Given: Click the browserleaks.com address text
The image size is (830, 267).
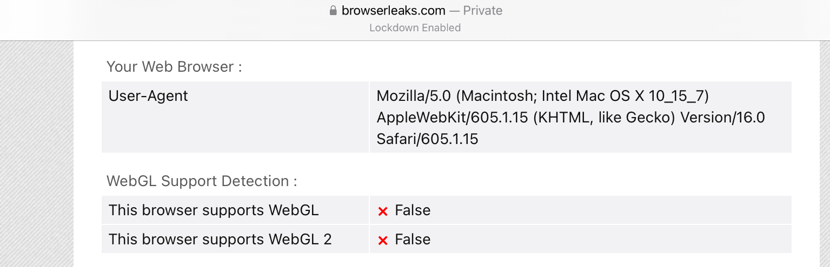Looking at the screenshot, I should [393, 11].
